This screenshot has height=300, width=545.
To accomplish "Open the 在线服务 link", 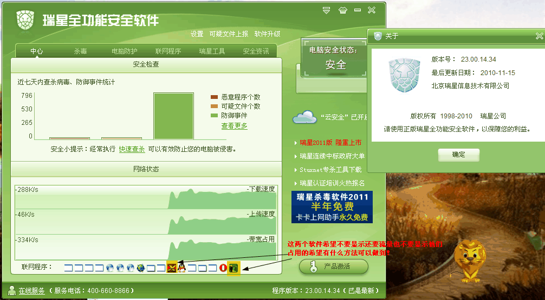I will (x=31, y=291).
